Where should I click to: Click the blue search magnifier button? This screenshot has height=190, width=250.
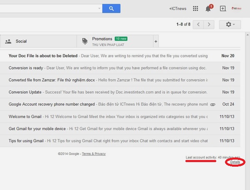(111, 8)
